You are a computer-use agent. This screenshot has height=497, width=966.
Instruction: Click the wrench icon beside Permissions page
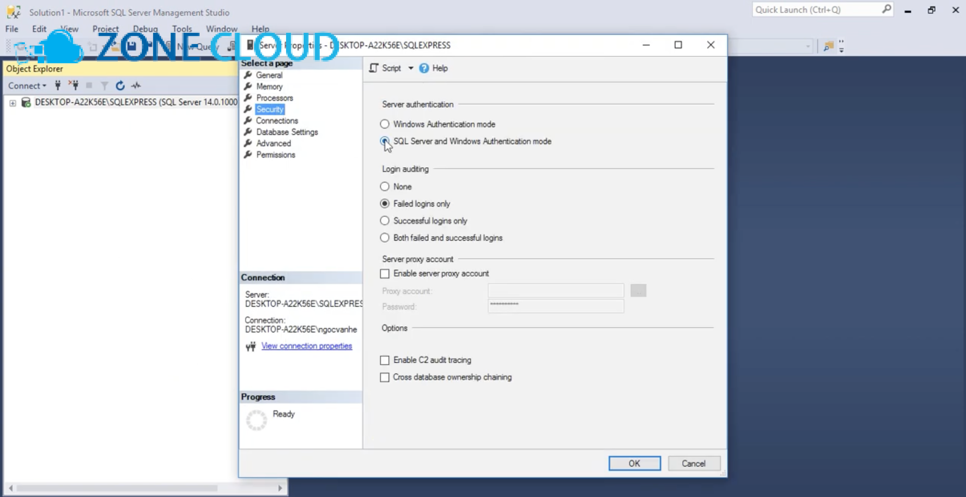click(248, 154)
